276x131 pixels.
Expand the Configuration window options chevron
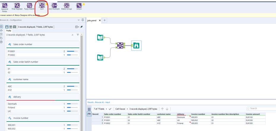(79, 20)
